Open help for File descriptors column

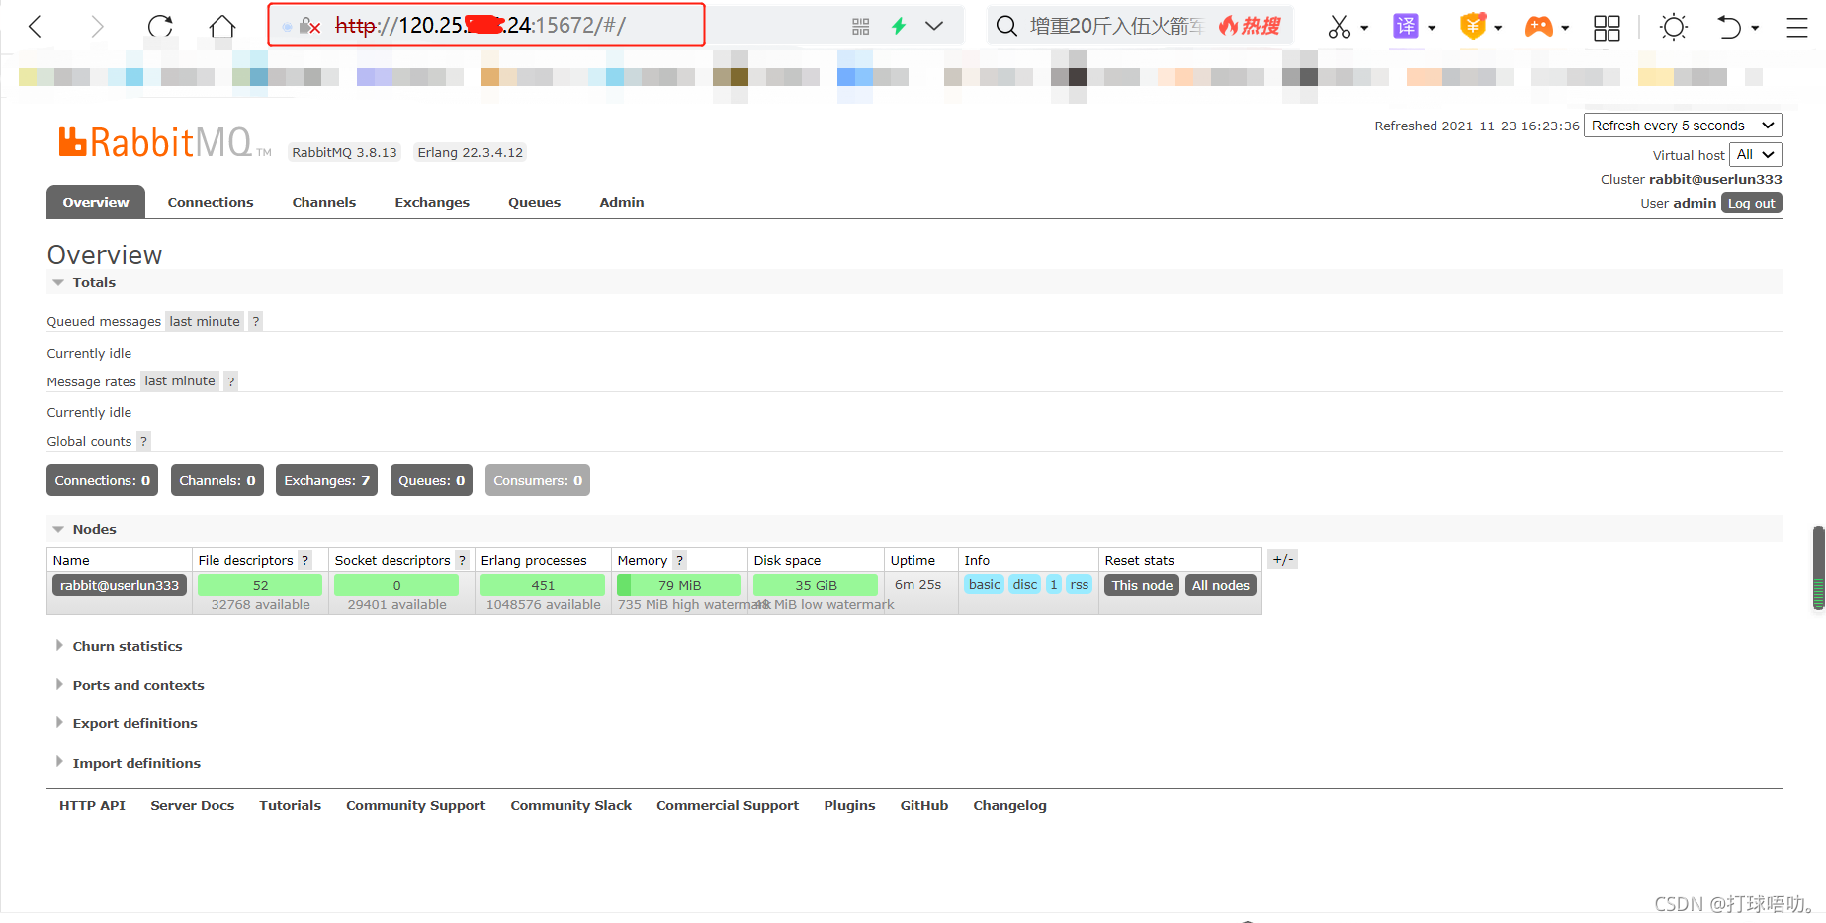[305, 560]
